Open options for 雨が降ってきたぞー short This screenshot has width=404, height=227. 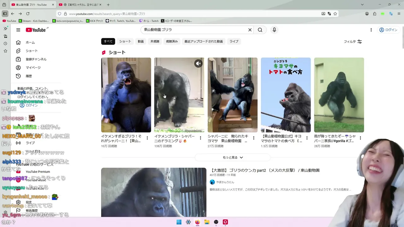[x=360, y=138]
